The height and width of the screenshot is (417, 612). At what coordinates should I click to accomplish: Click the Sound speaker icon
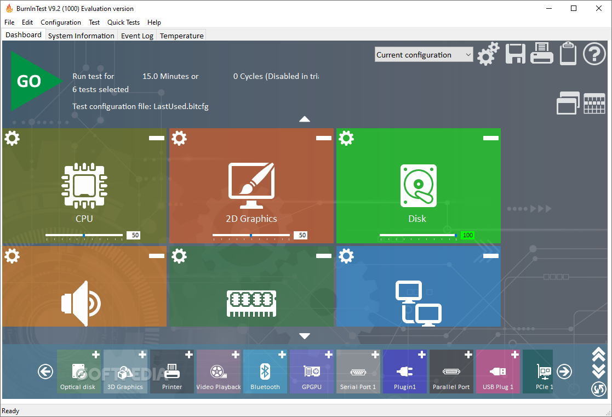pyautogui.click(x=81, y=304)
